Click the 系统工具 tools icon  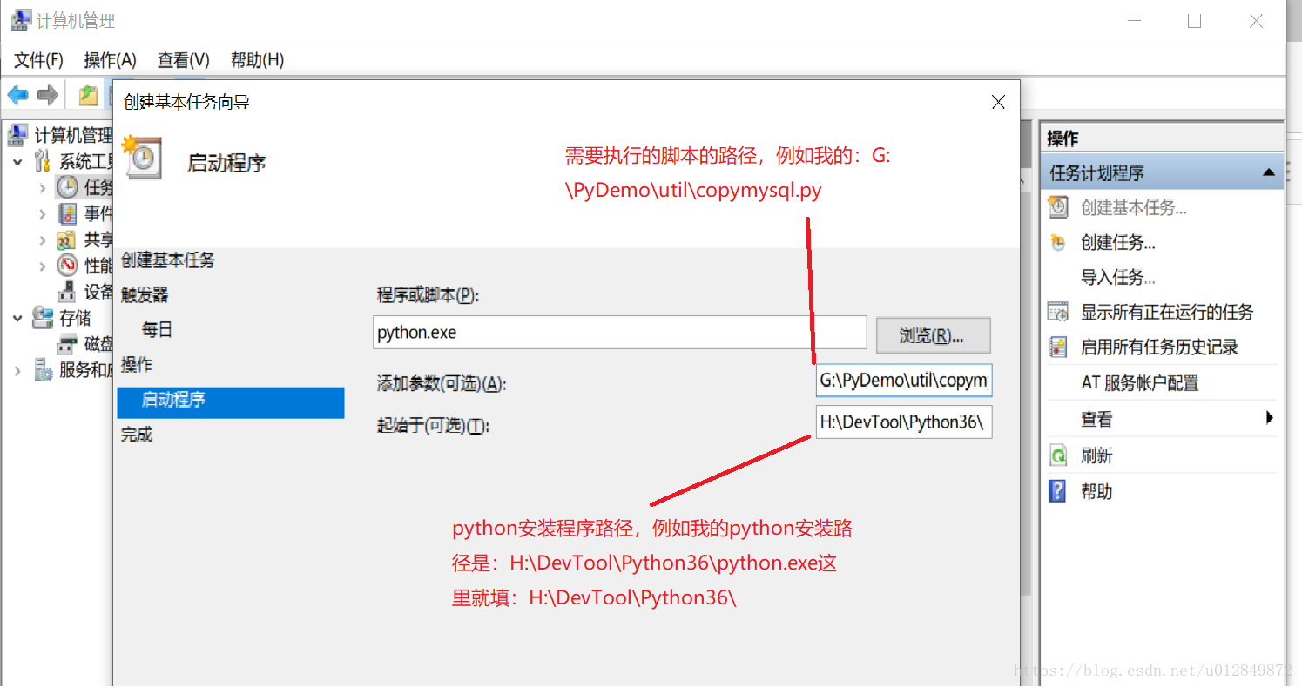(42, 161)
